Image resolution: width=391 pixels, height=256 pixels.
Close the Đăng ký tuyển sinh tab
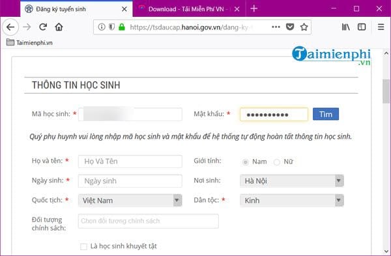pos(124,9)
